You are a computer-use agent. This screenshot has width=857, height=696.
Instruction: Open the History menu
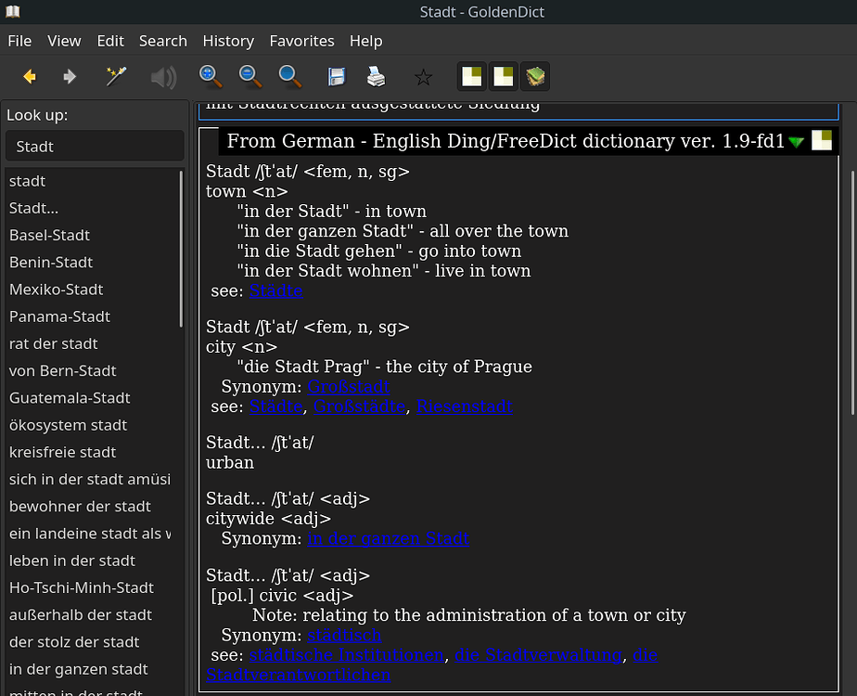(228, 41)
